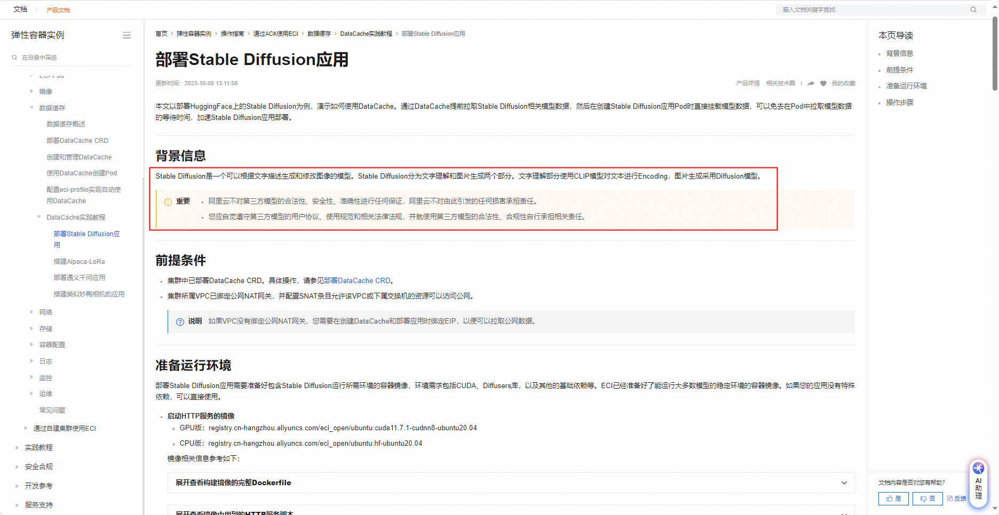Screen dimensions: 999x515
Task: Expand the 镜像 tree node
Action: tap(31, 91)
